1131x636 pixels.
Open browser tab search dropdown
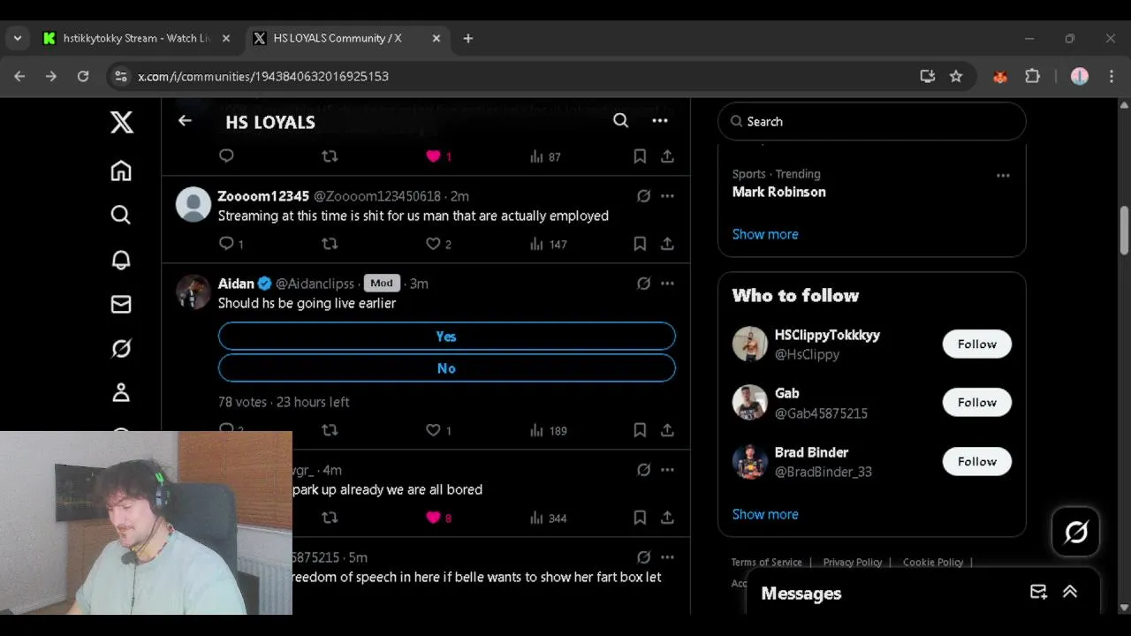point(17,38)
